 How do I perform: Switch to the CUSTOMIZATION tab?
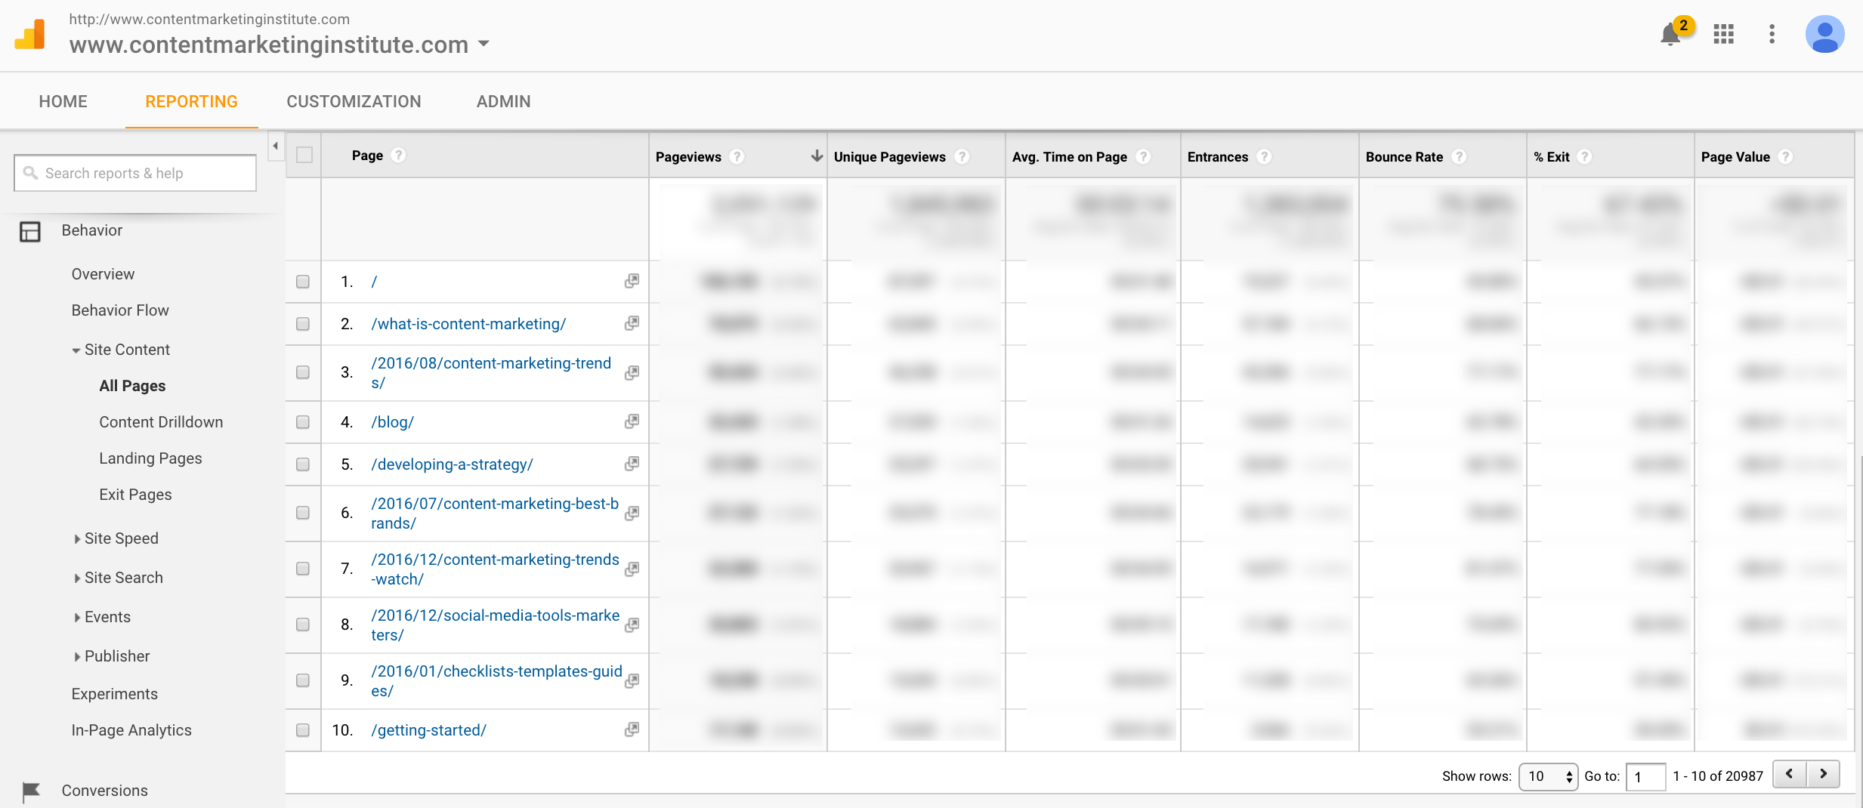click(354, 101)
